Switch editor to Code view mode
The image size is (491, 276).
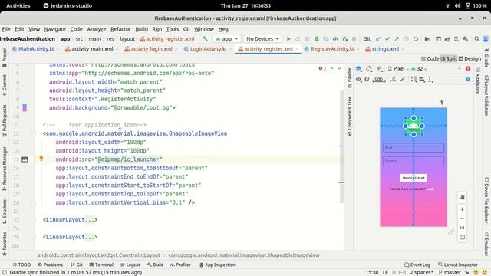(430, 58)
